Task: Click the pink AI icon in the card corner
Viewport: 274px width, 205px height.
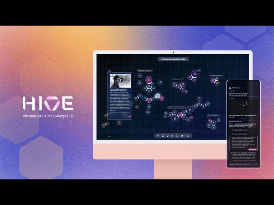Action: tap(130, 117)
